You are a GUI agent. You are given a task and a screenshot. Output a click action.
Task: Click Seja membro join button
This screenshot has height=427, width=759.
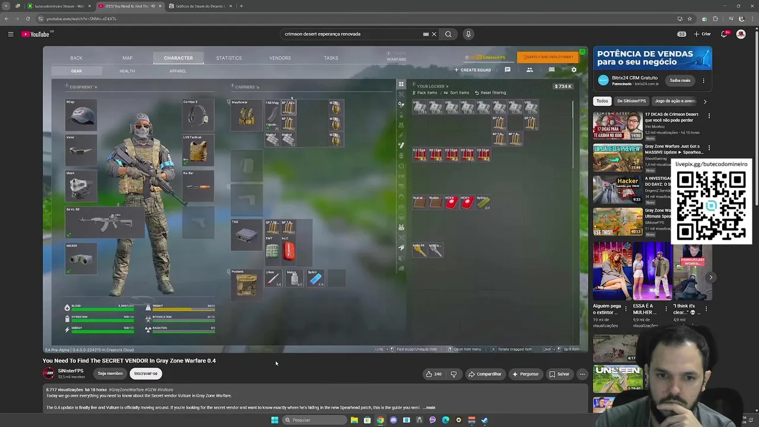[110, 374]
